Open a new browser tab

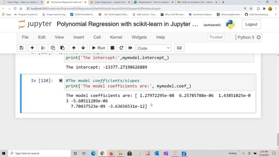[x=223, y=2]
